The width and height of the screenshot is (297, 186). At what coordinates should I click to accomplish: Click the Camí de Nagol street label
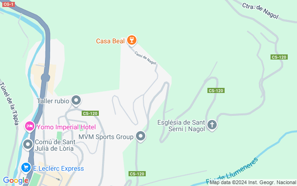pos(145,58)
